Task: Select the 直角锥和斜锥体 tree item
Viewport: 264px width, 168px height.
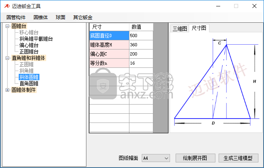Action: tap(29, 58)
